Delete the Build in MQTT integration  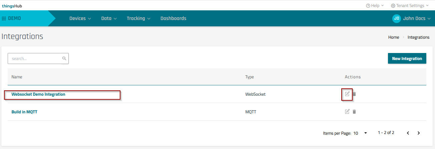354,112
